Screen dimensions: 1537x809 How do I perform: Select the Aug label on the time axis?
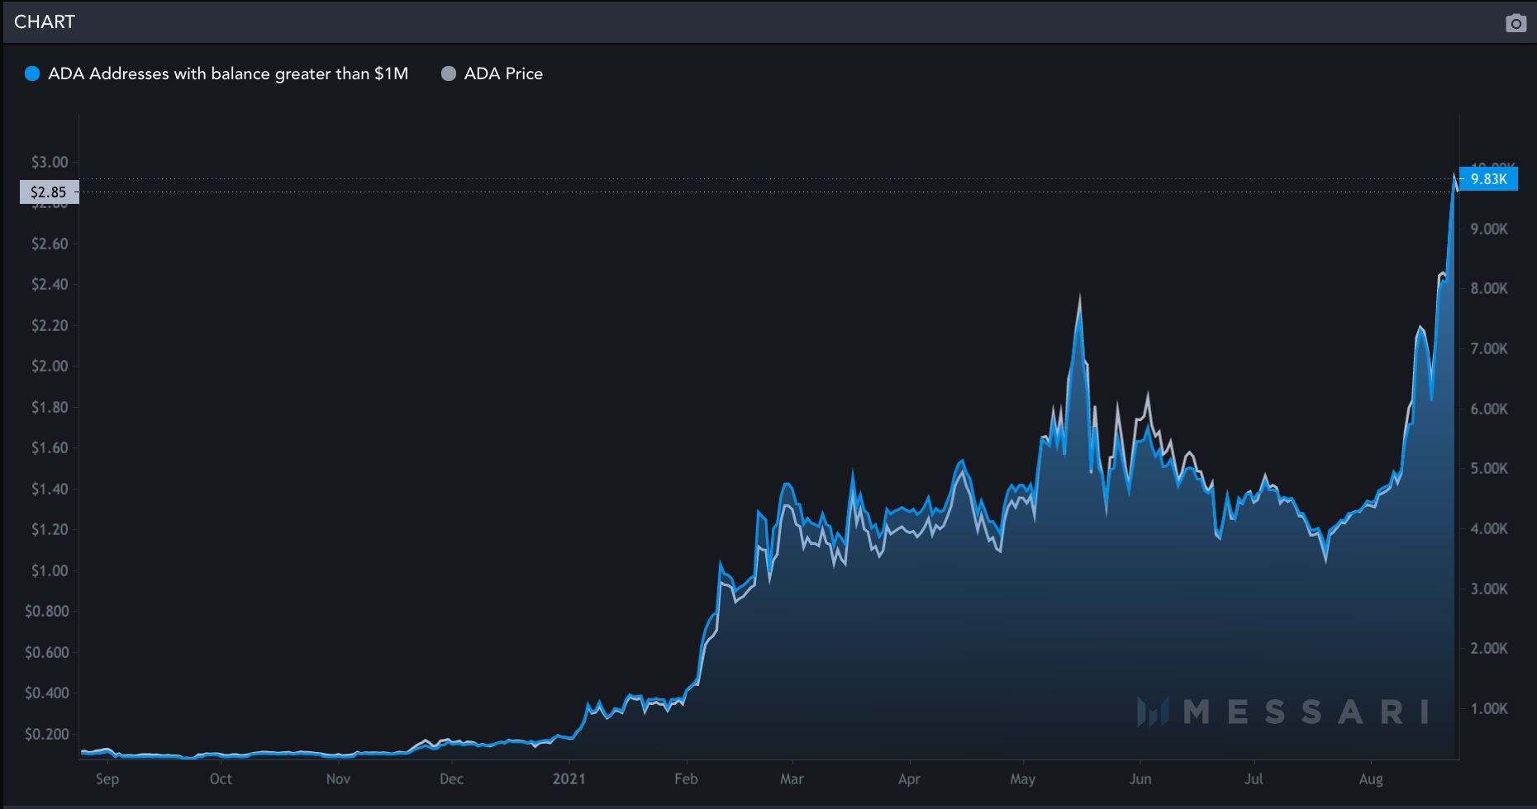1370,778
